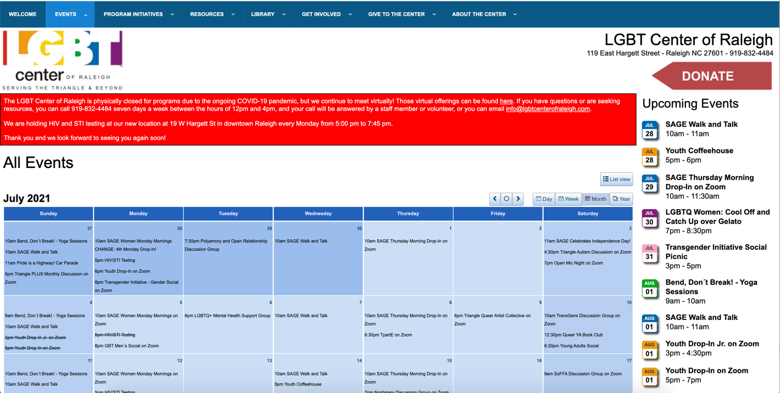Jump to current month circle button

[x=506, y=199]
